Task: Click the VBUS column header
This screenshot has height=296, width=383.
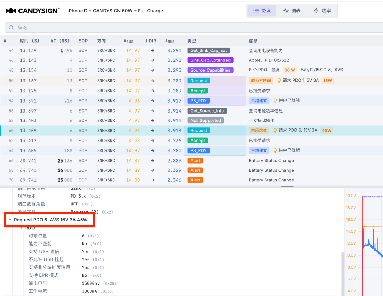Action: [128, 41]
